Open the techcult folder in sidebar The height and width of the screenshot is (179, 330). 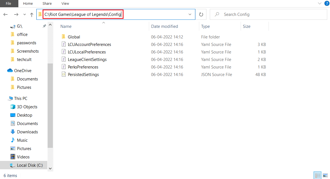(24, 60)
